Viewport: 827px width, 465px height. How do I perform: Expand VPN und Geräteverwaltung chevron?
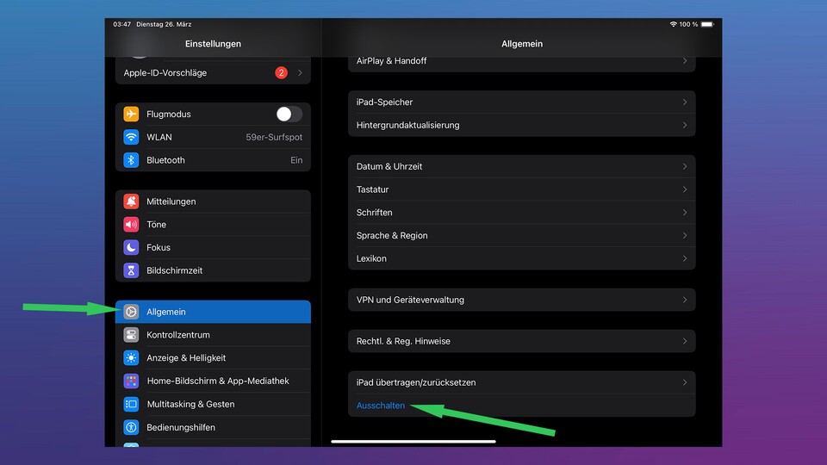pos(685,301)
